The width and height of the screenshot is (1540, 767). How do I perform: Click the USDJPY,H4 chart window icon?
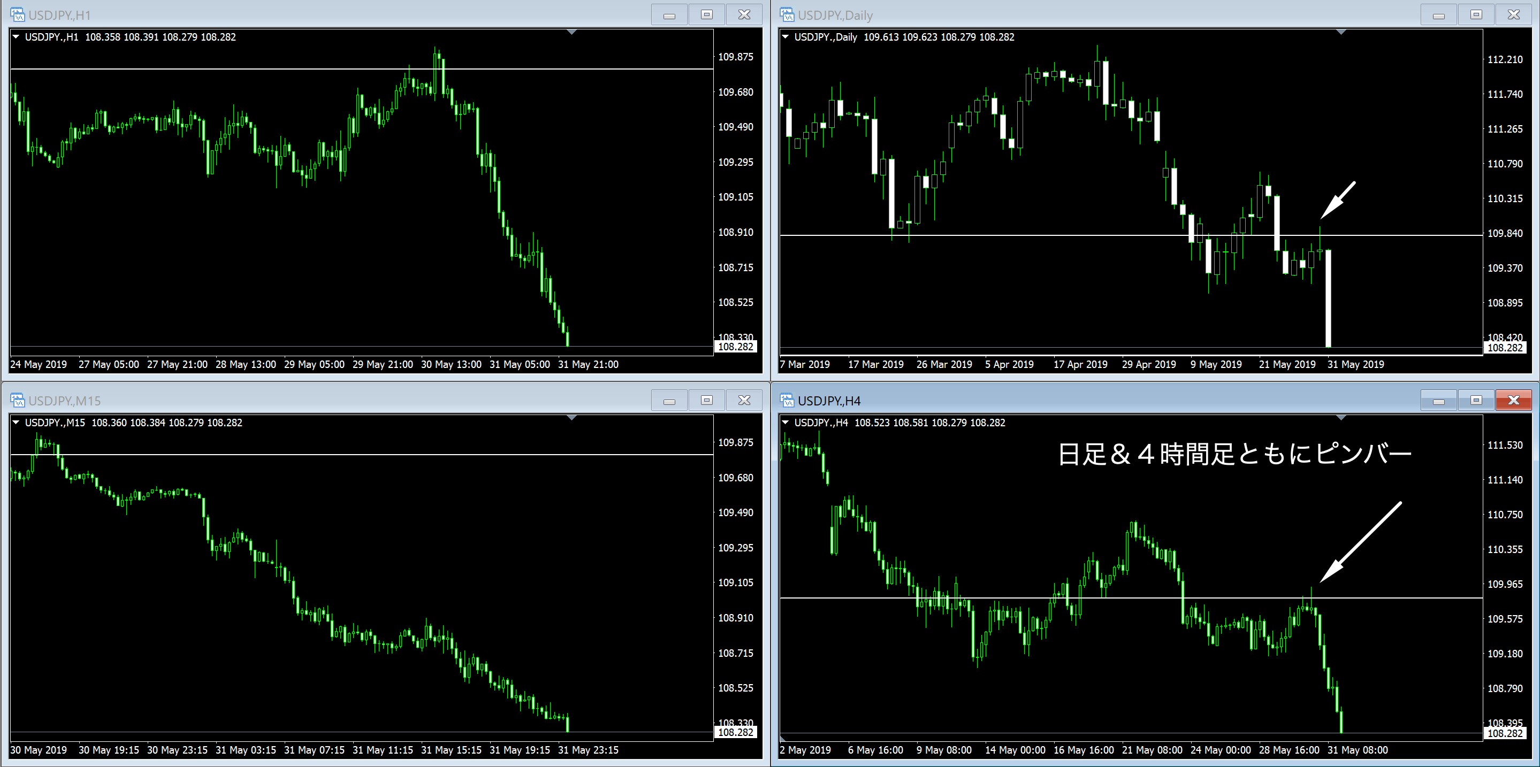coord(787,400)
